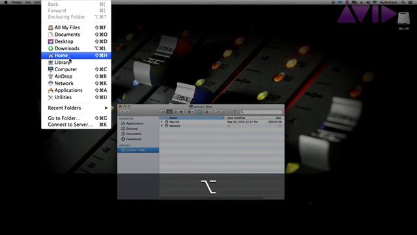Click the volume icon in menu bar
The height and width of the screenshot is (235, 417).
pyautogui.click(x=368, y=2)
